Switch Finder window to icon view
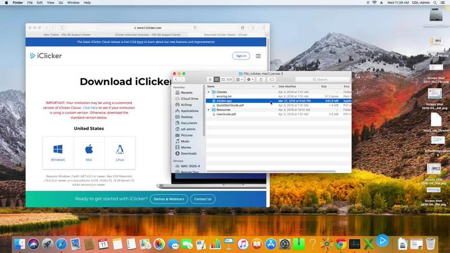 (x=210, y=79)
